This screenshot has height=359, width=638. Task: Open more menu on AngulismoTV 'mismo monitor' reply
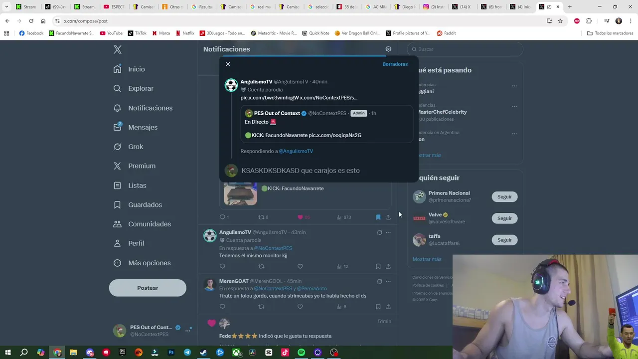coord(388,232)
